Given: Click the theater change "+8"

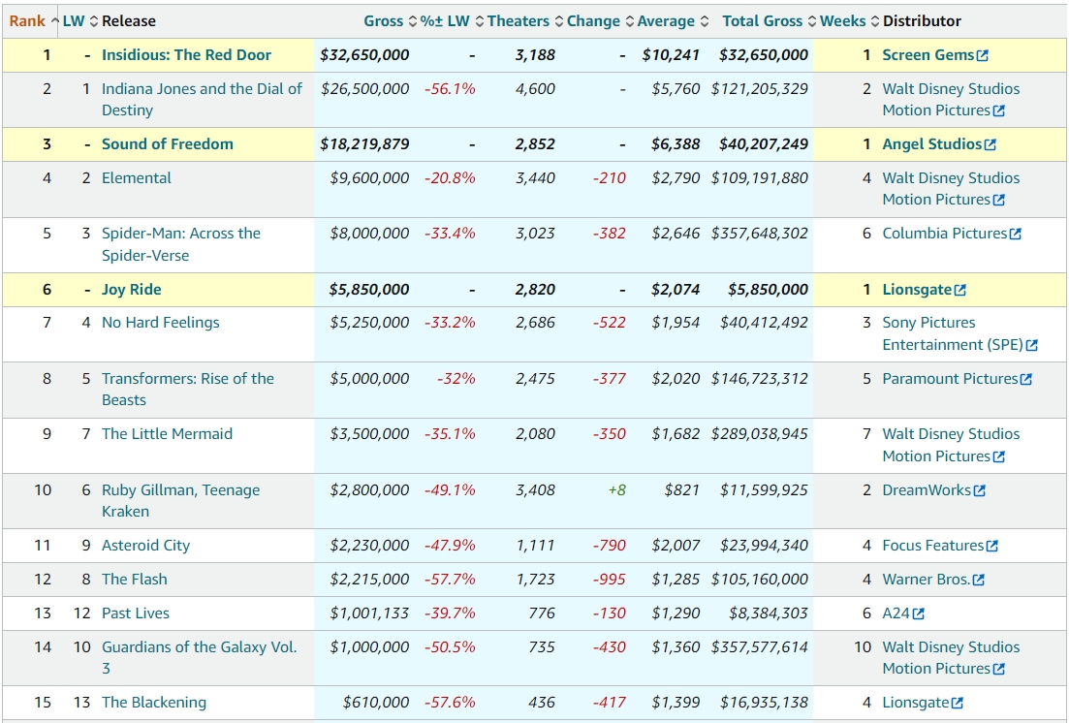Looking at the screenshot, I should (617, 489).
